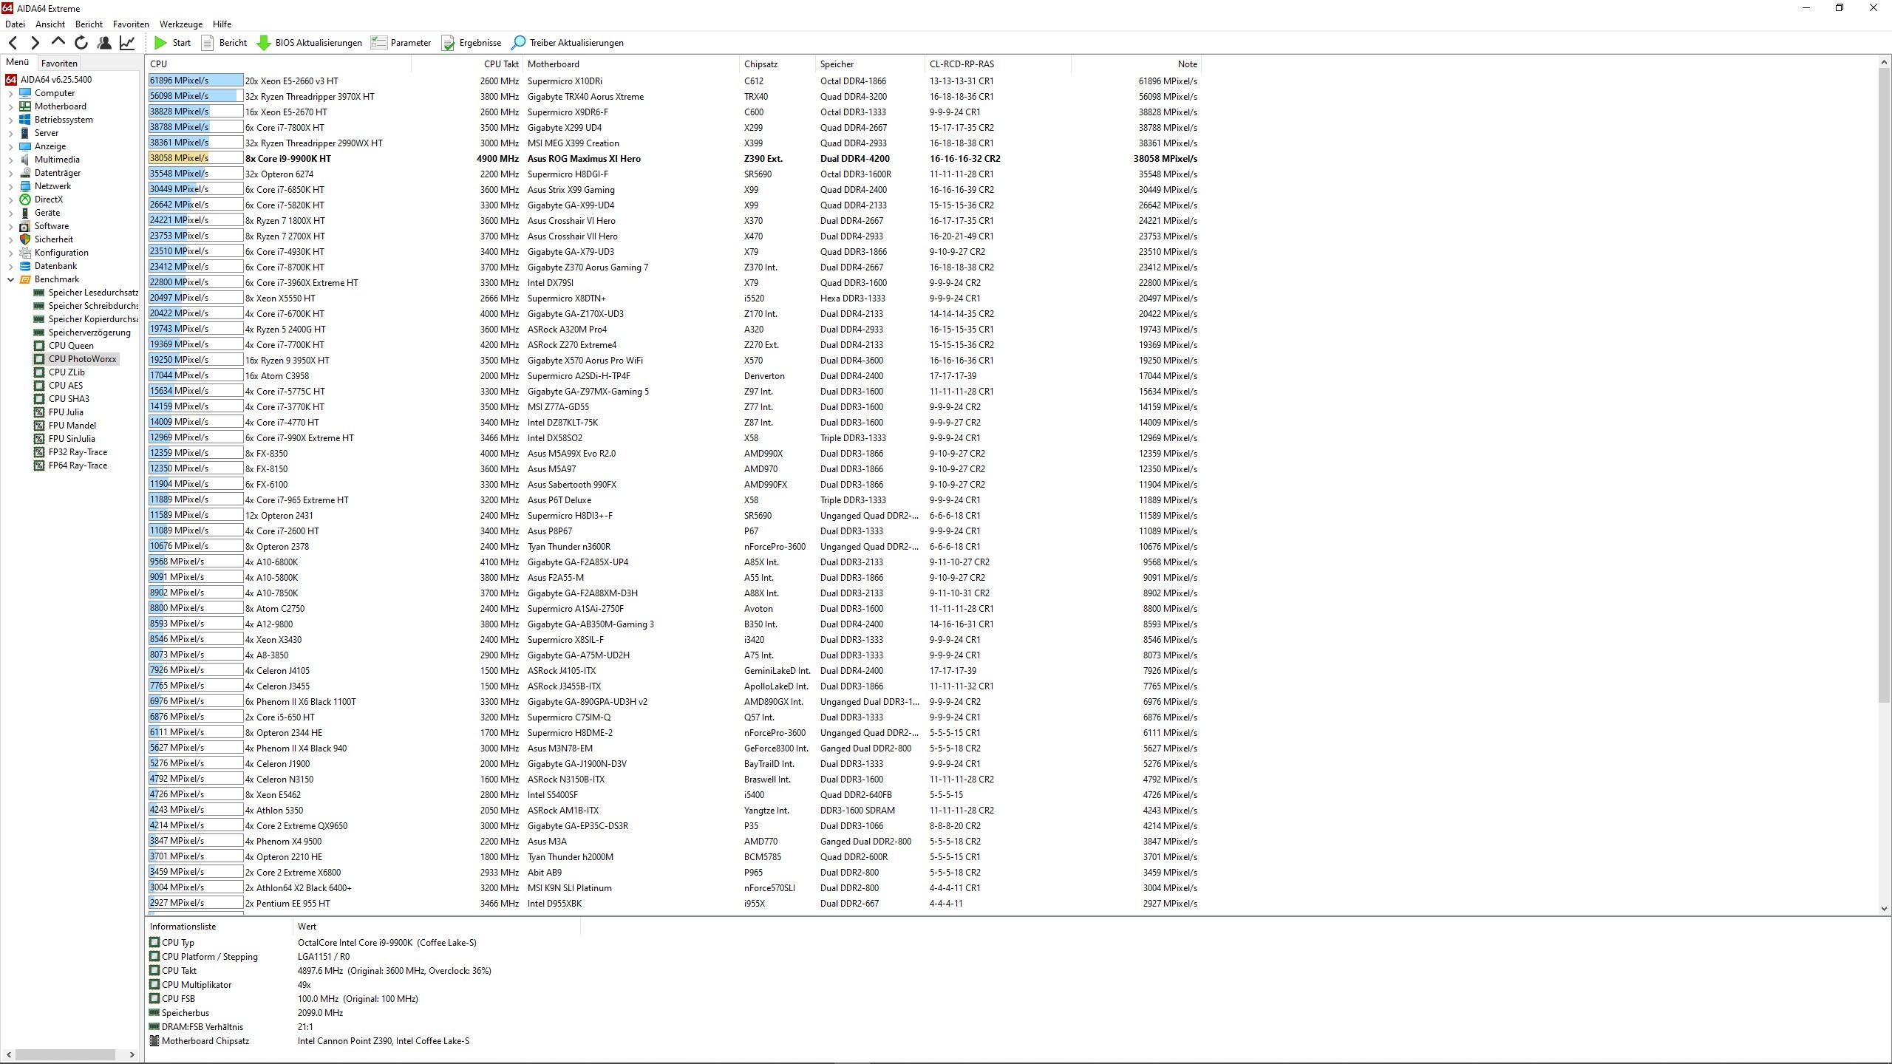Open the Favoriten menu in menu bar

coord(131,24)
